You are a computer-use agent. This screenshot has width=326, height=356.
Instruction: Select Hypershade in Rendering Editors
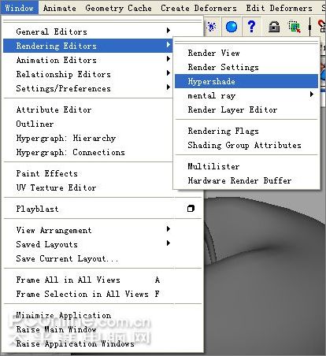pyautogui.click(x=246, y=81)
